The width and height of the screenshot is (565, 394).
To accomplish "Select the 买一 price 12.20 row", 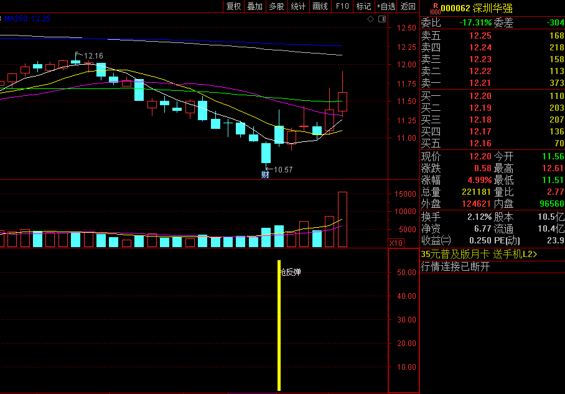I will tap(492, 96).
